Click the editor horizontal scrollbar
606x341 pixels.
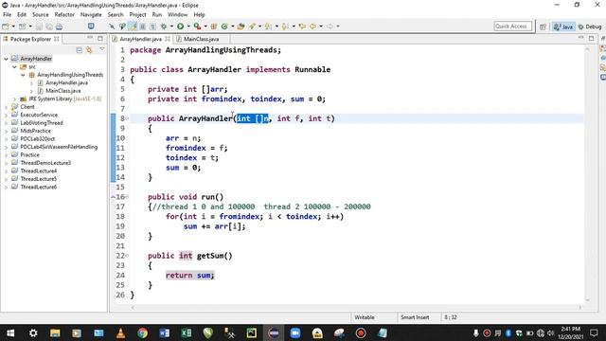click(x=356, y=308)
